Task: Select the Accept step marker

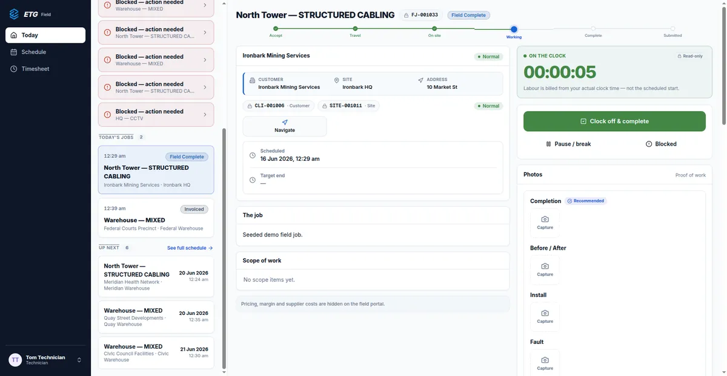Action: click(276, 28)
